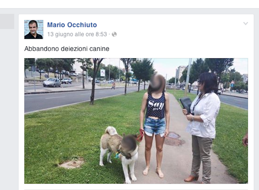This screenshot has width=259, height=190.
Task: Open Mario Occhiuto's profile picture
Action: pyautogui.click(x=34, y=30)
